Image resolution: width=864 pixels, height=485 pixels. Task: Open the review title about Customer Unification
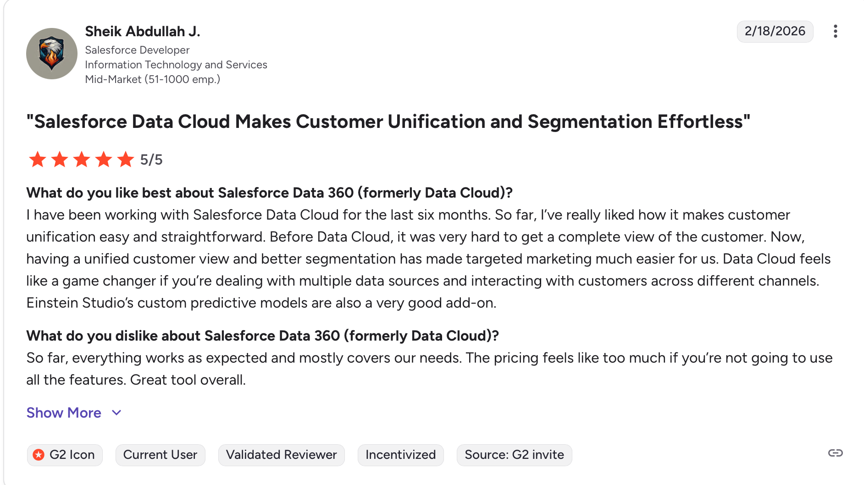click(x=388, y=122)
